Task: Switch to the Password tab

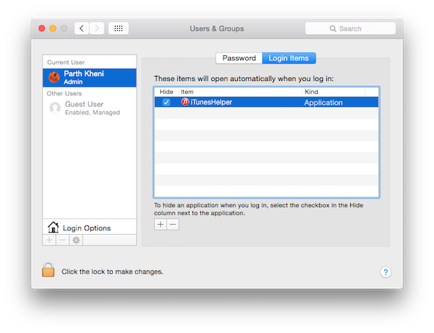Action: (239, 58)
